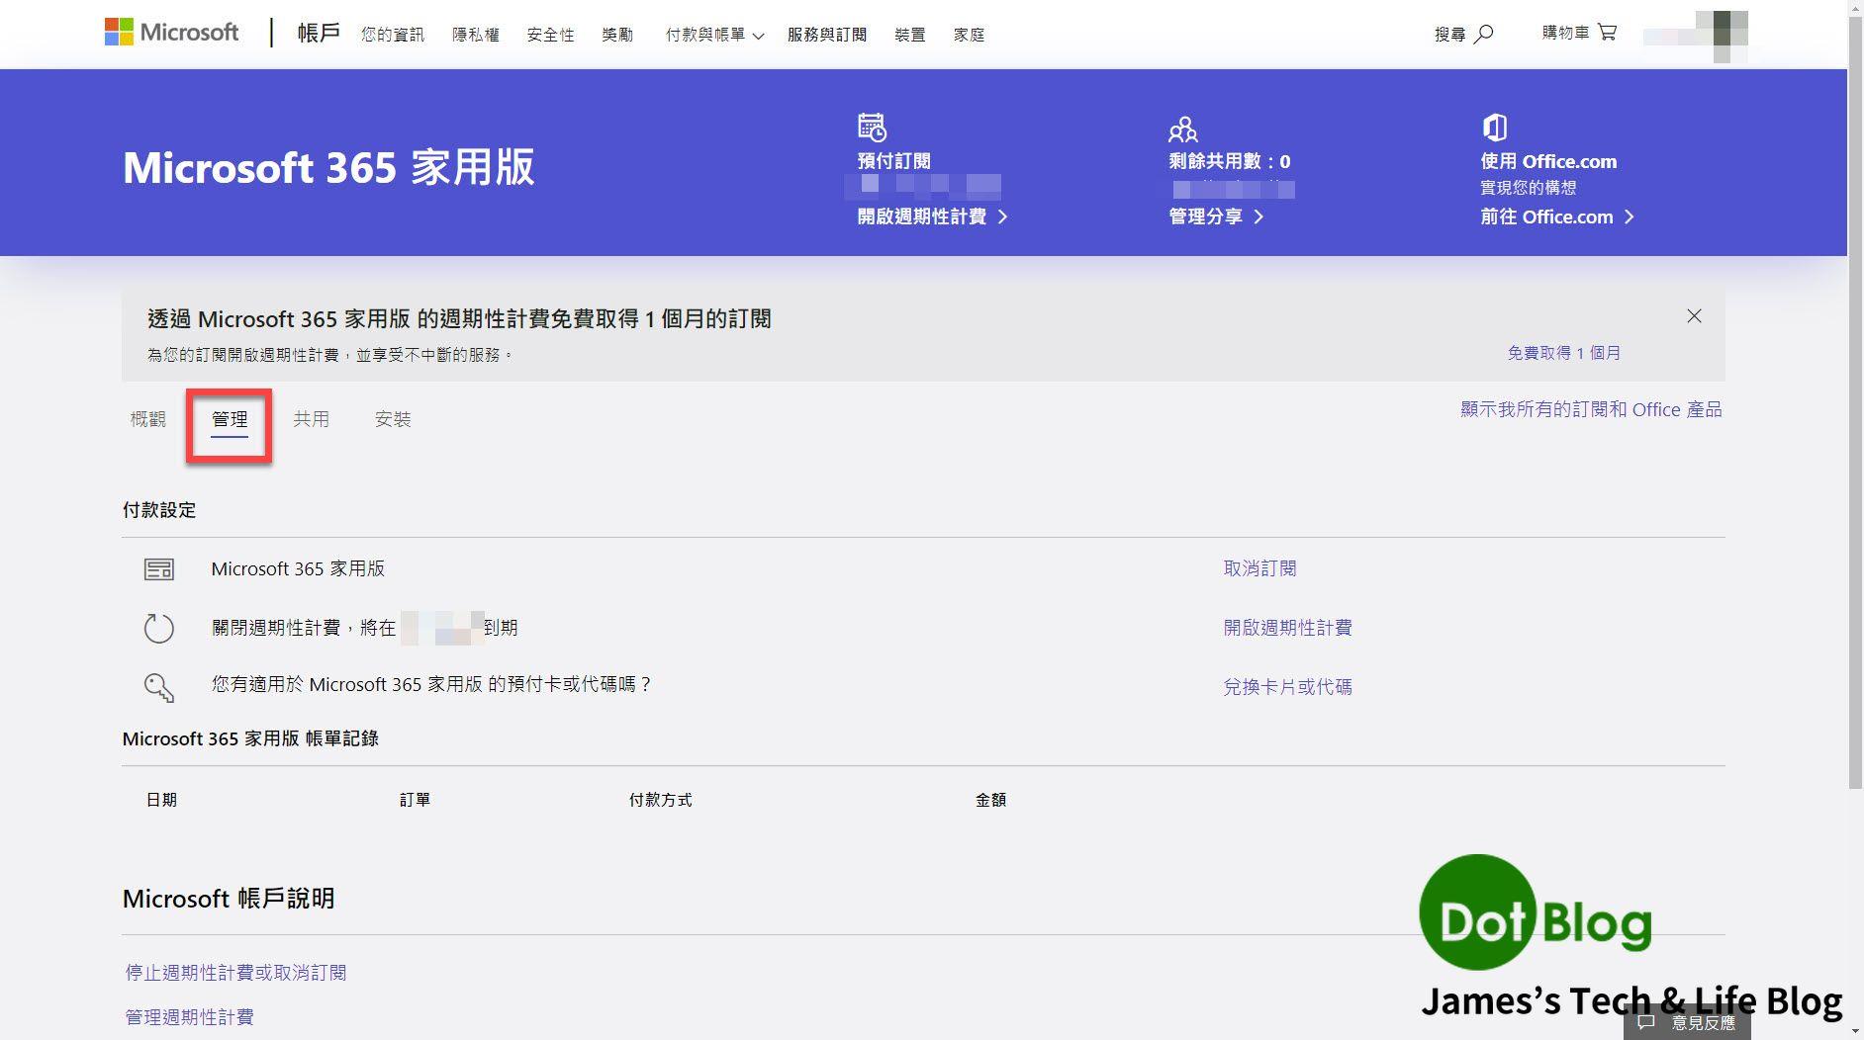The height and width of the screenshot is (1040, 1864).
Task: Click the chevron next to 管理分享
Action: point(1258,217)
